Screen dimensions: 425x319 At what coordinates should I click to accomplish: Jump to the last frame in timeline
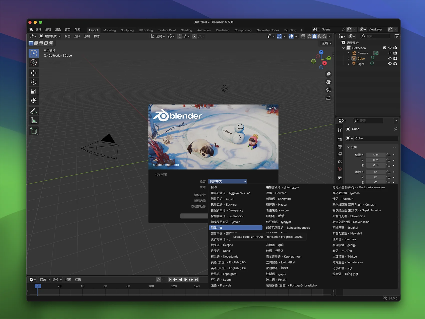point(196,280)
